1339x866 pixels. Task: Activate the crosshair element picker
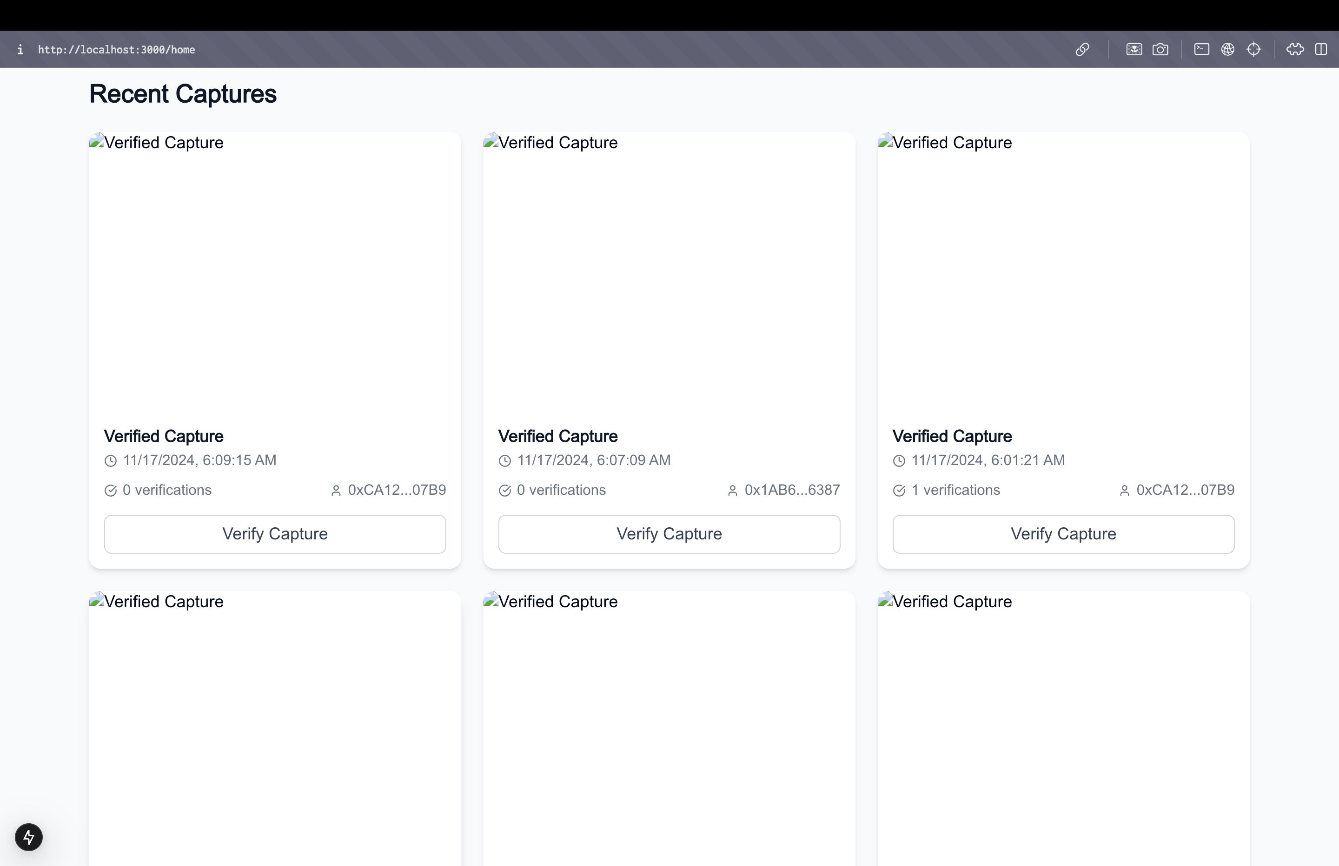(1253, 50)
